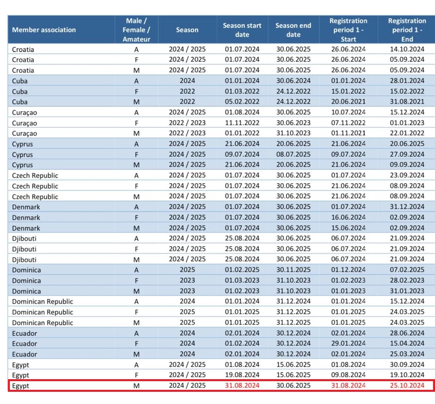Screen dimensions: 435x404
Task: Select the red 25.10.2024 cell for Egypt
Action: pos(407,385)
